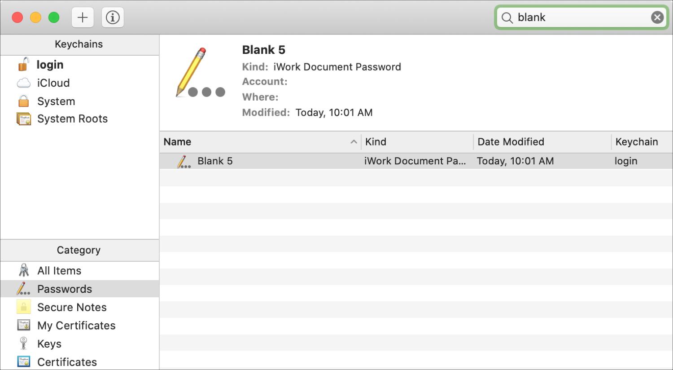
Task: Click the My Certificates icon
Action: pos(24,325)
